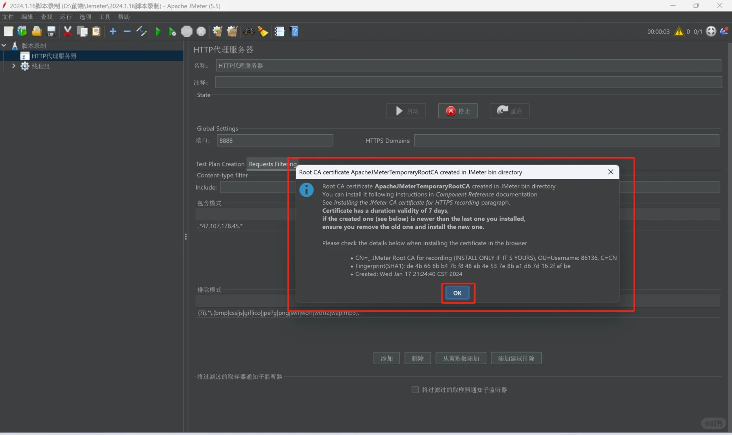Open Search with the binoculars icon
732x435 pixels.
[x=249, y=31]
